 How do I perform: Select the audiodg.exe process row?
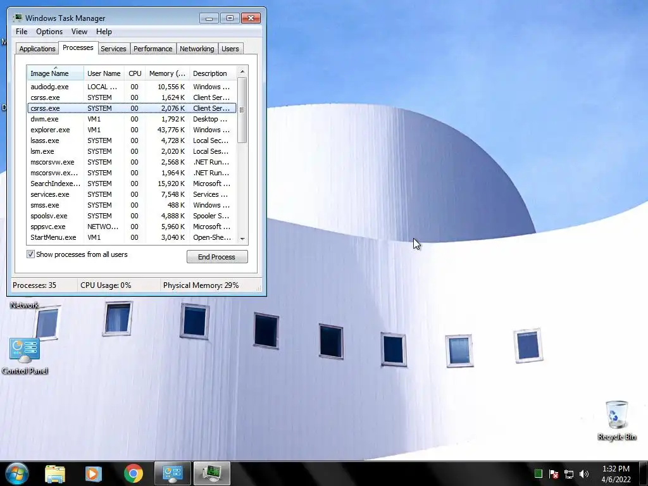pos(132,87)
